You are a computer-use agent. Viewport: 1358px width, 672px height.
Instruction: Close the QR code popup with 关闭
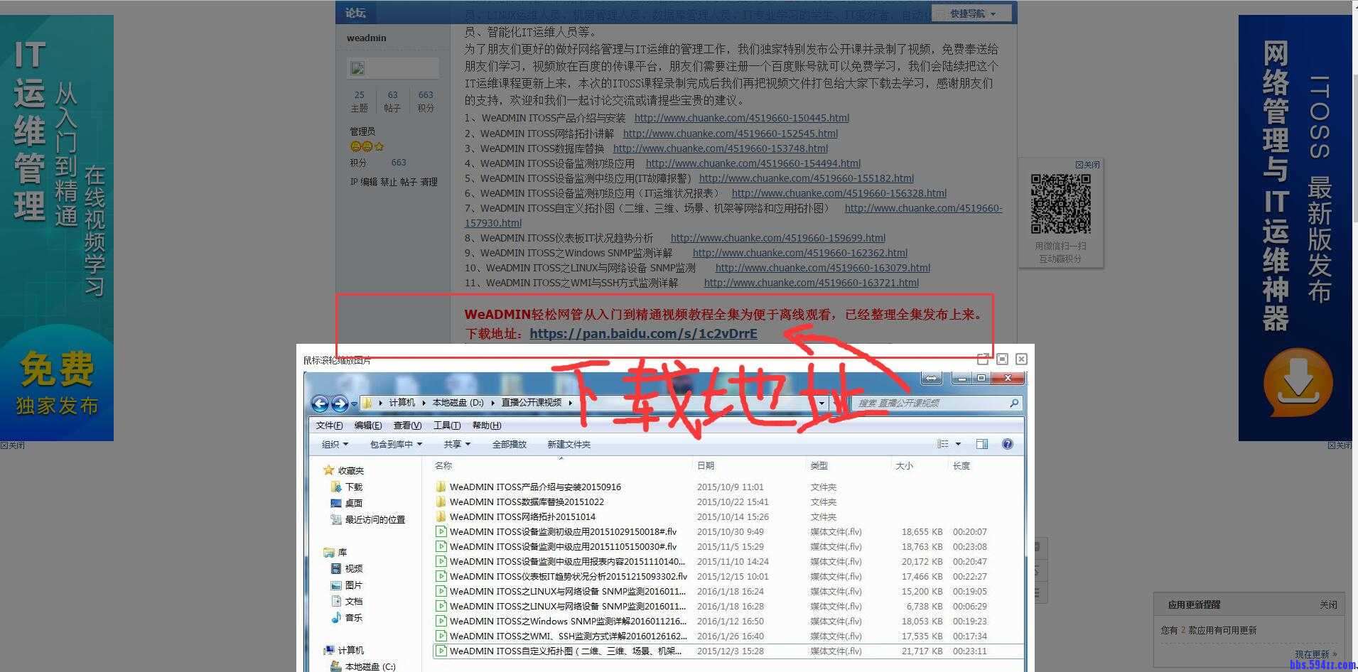point(1087,165)
